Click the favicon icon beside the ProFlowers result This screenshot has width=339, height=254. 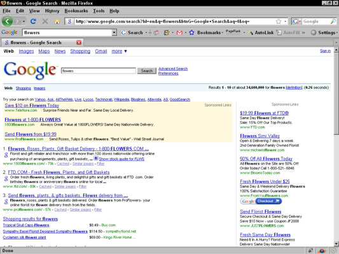pos(6,201)
